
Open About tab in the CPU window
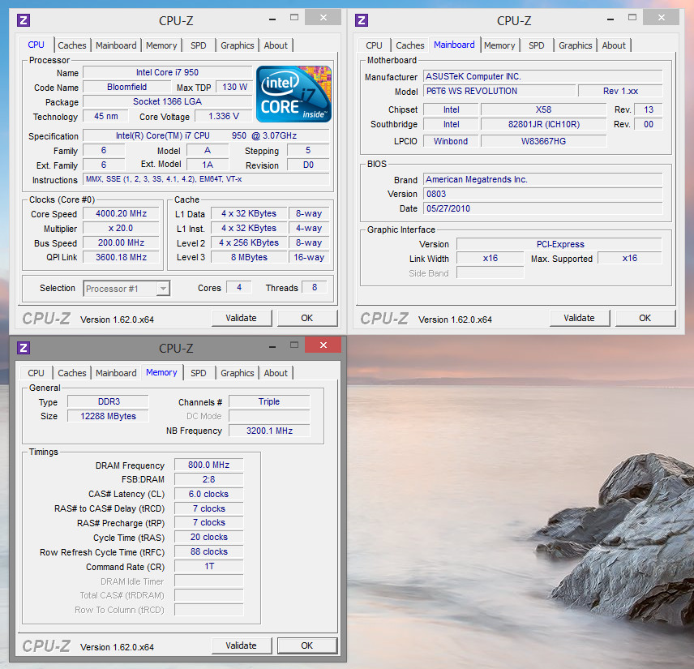pos(276,45)
